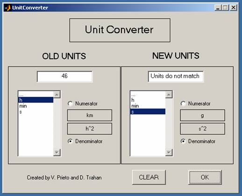Screen dimensions: 242x196
Task: Choose 'min' in the Old Units list
Action: 36,106
